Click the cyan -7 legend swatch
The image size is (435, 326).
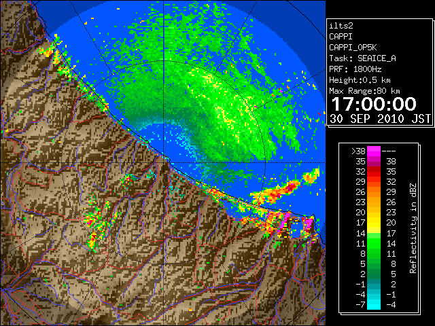[x=374, y=305]
